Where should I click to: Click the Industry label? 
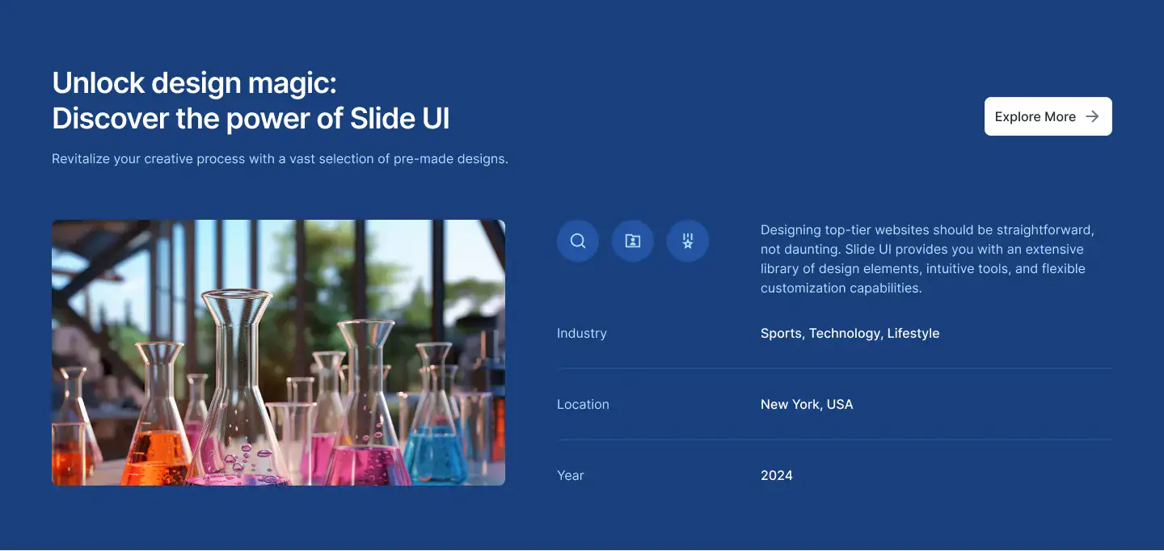pos(581,333)
